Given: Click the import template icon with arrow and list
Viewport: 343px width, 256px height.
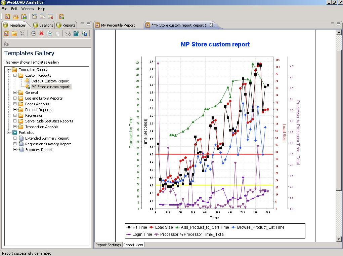Looking at the screenshot, I should [33, 34].
